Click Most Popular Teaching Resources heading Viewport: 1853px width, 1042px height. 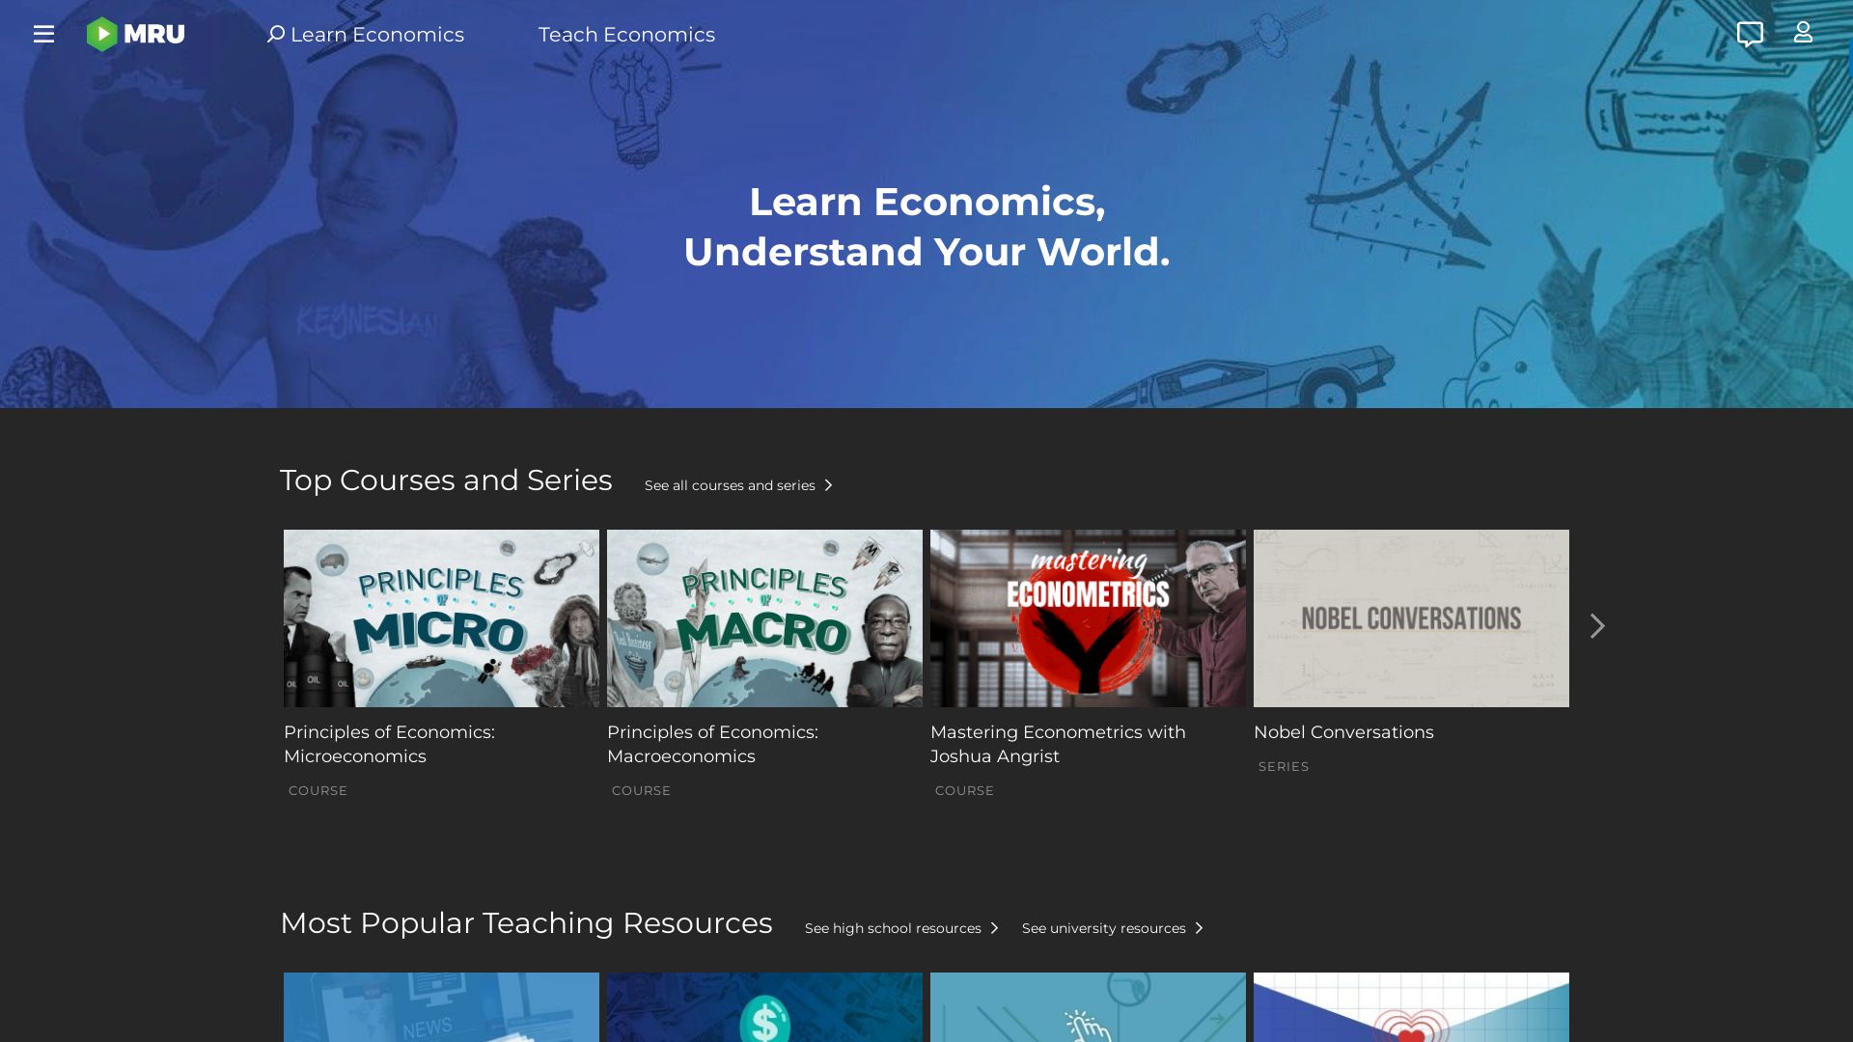coord(526,923)
